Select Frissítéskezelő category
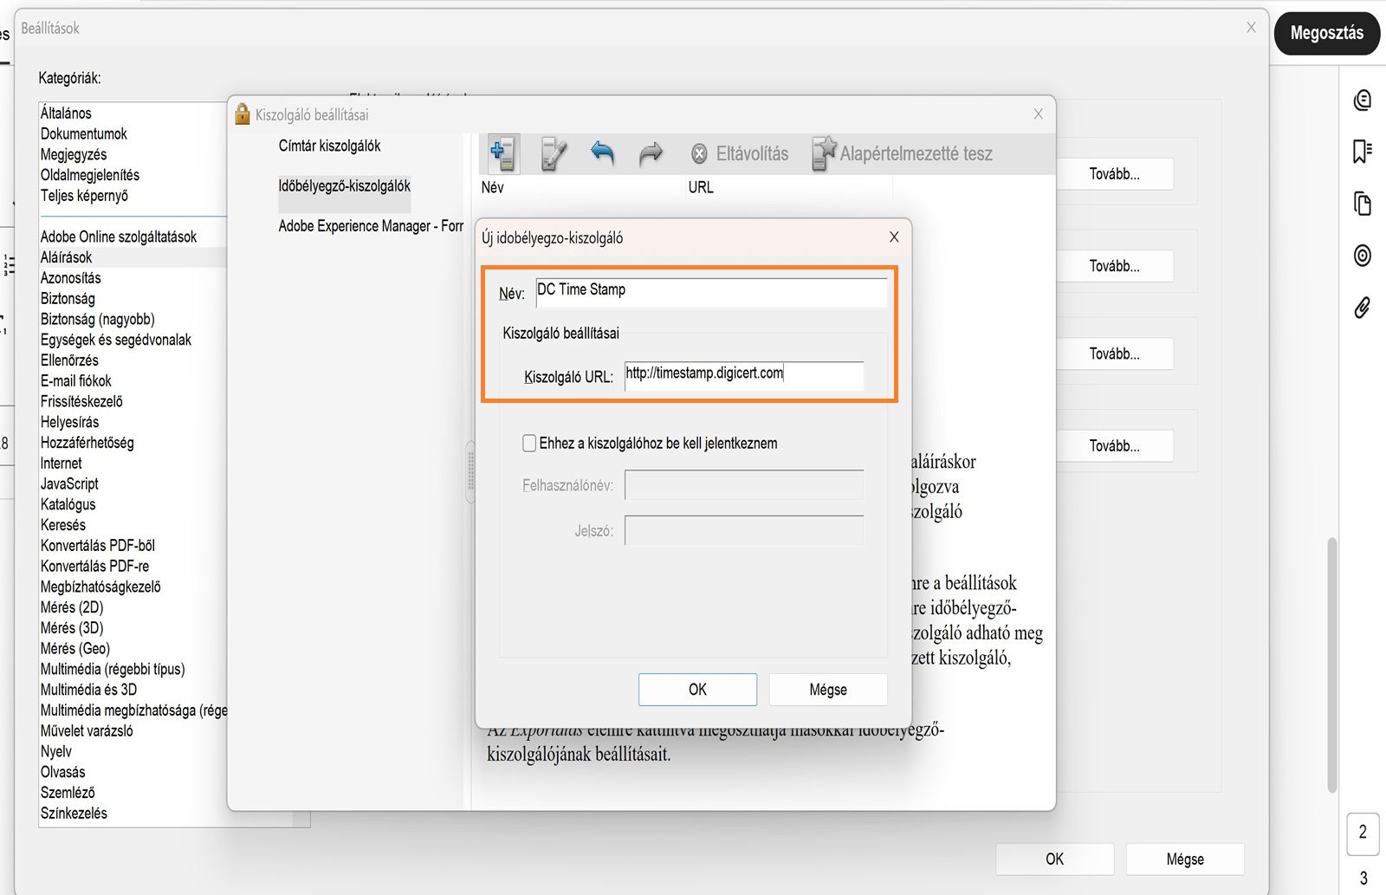This screenshot has width=1386, height=895. click(x=81, y=401)
